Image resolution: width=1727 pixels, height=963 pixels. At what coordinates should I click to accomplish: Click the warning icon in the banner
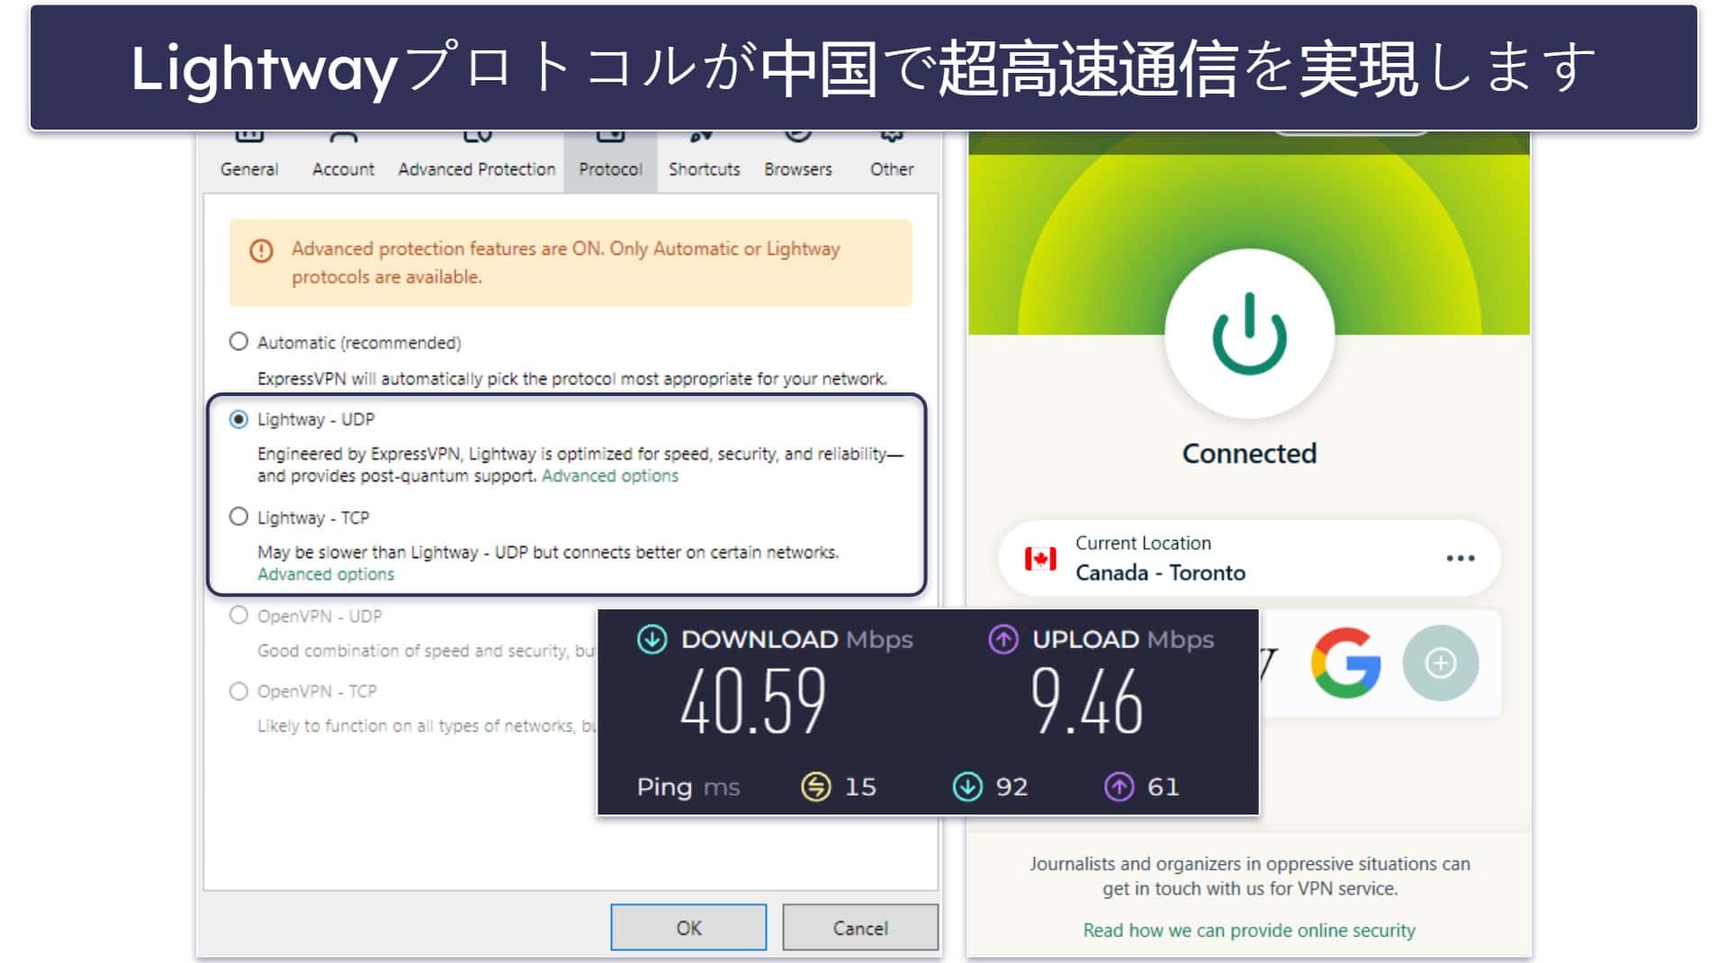[x=261, y=250]
